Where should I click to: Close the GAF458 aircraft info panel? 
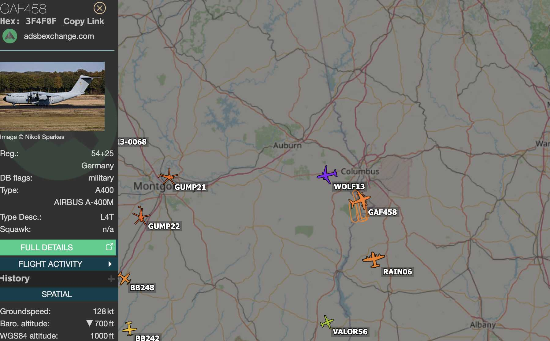pyautogui.click(x=99, y=8)
